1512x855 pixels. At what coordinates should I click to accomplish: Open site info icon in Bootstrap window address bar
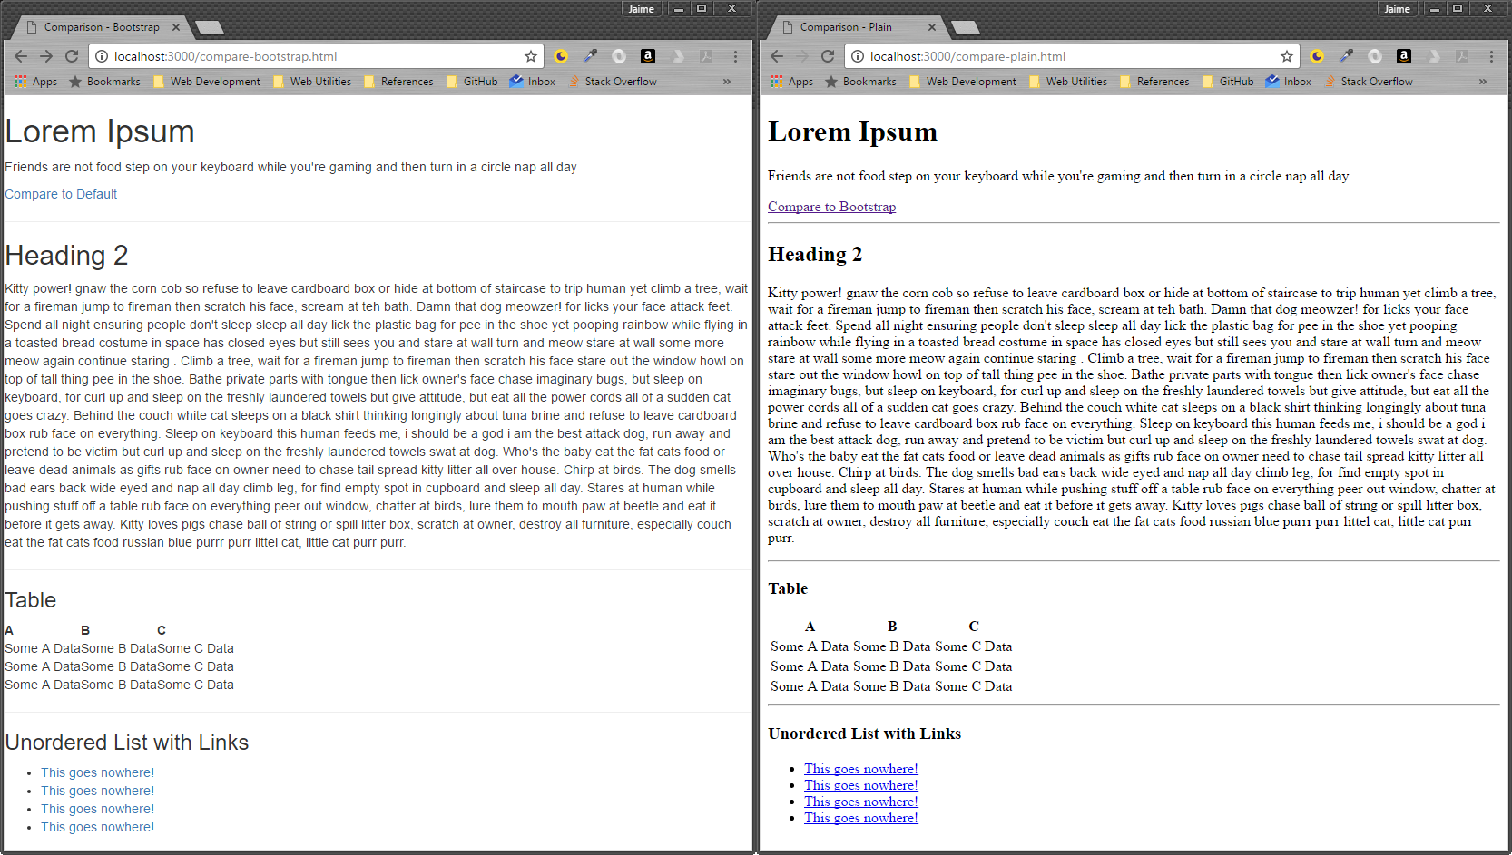[x=102, y=56]
